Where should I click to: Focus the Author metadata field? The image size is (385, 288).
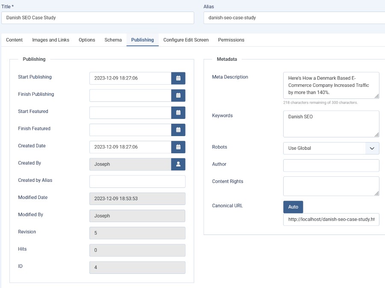331,165
